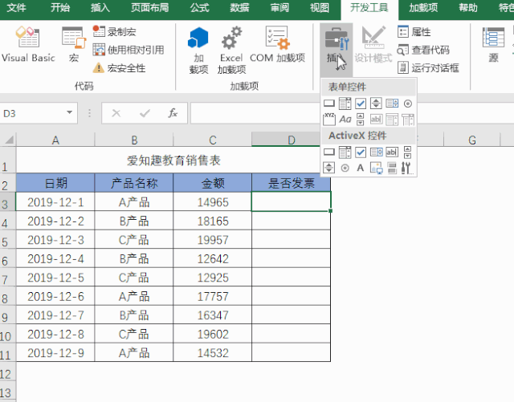Insert form control label Aa

coord(345,120)
